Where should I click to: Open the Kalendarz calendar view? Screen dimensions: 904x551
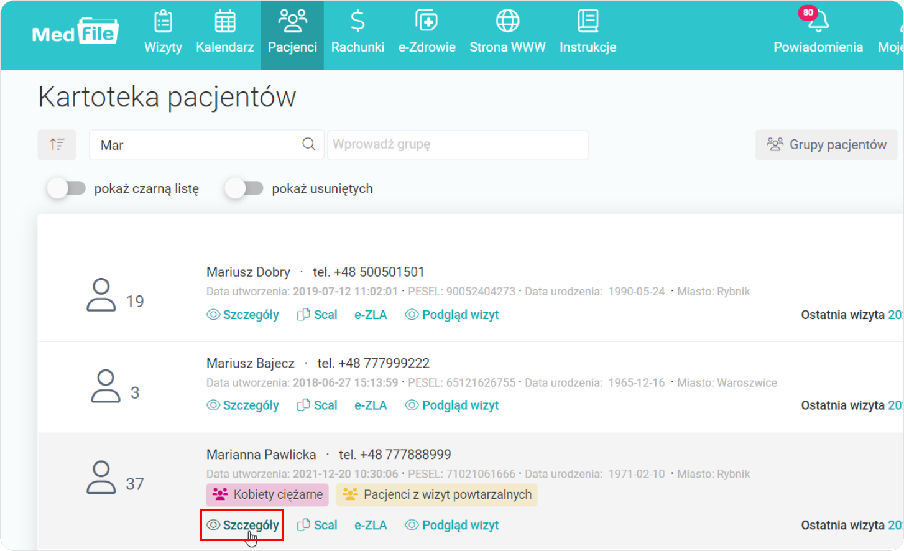pos(225,32)
